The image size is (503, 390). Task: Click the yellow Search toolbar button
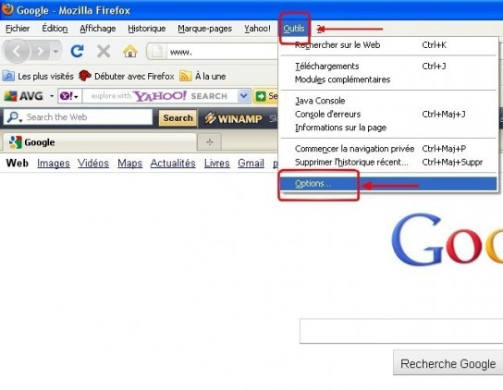(x=178, y=118)
